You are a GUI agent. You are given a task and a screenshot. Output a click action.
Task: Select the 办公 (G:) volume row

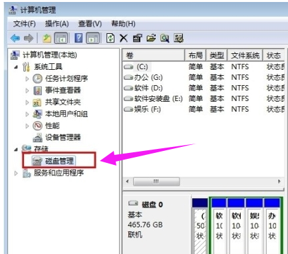(204, 77)
